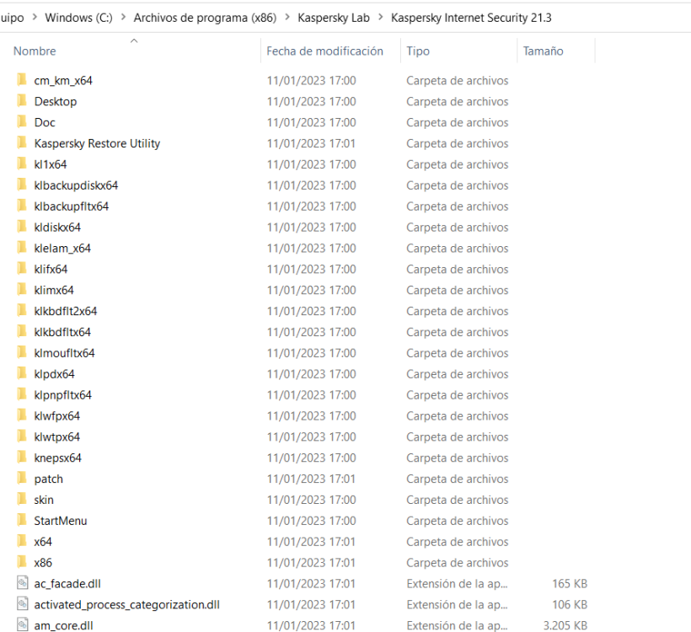691x632 pixels.
Task: Click the knepsx64 folder name text
Action: click(58, 458)
